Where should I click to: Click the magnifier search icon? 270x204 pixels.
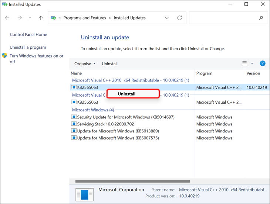pyautogui.click(x=261, y=18)
